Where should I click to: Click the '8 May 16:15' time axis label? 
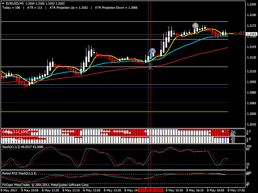click(195, 191)
